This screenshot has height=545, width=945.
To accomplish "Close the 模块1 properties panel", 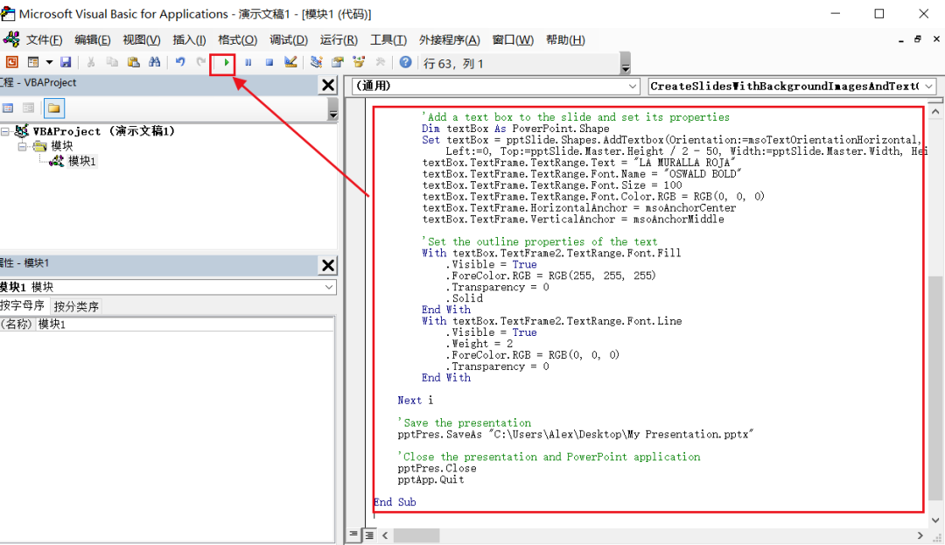I will coord(328,265).
